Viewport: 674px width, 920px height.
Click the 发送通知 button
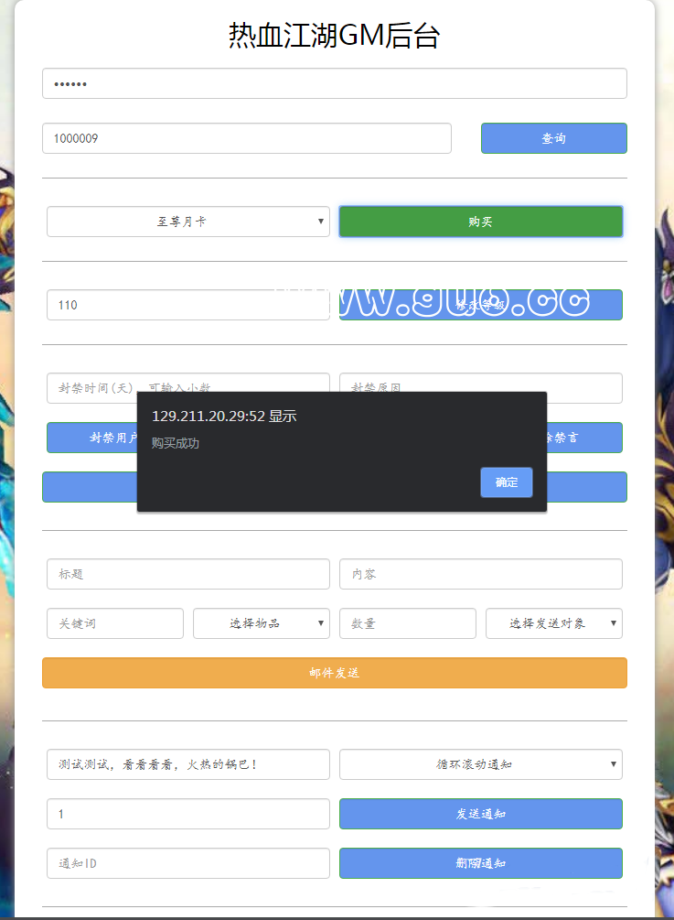[481, 813]
